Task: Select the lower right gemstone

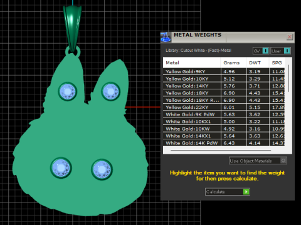Action: (102, 169)
